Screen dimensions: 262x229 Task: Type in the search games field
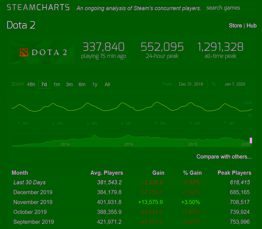[230, 8]
